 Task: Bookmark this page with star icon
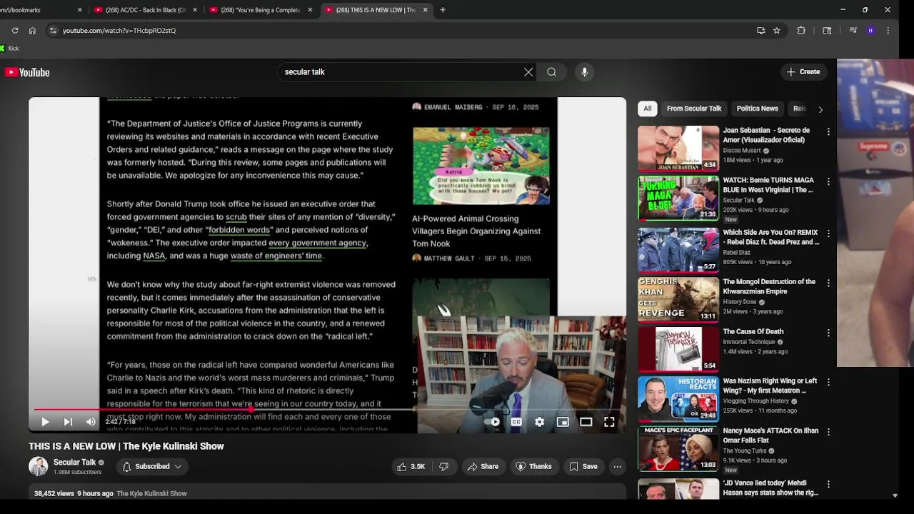pos(777,31)
